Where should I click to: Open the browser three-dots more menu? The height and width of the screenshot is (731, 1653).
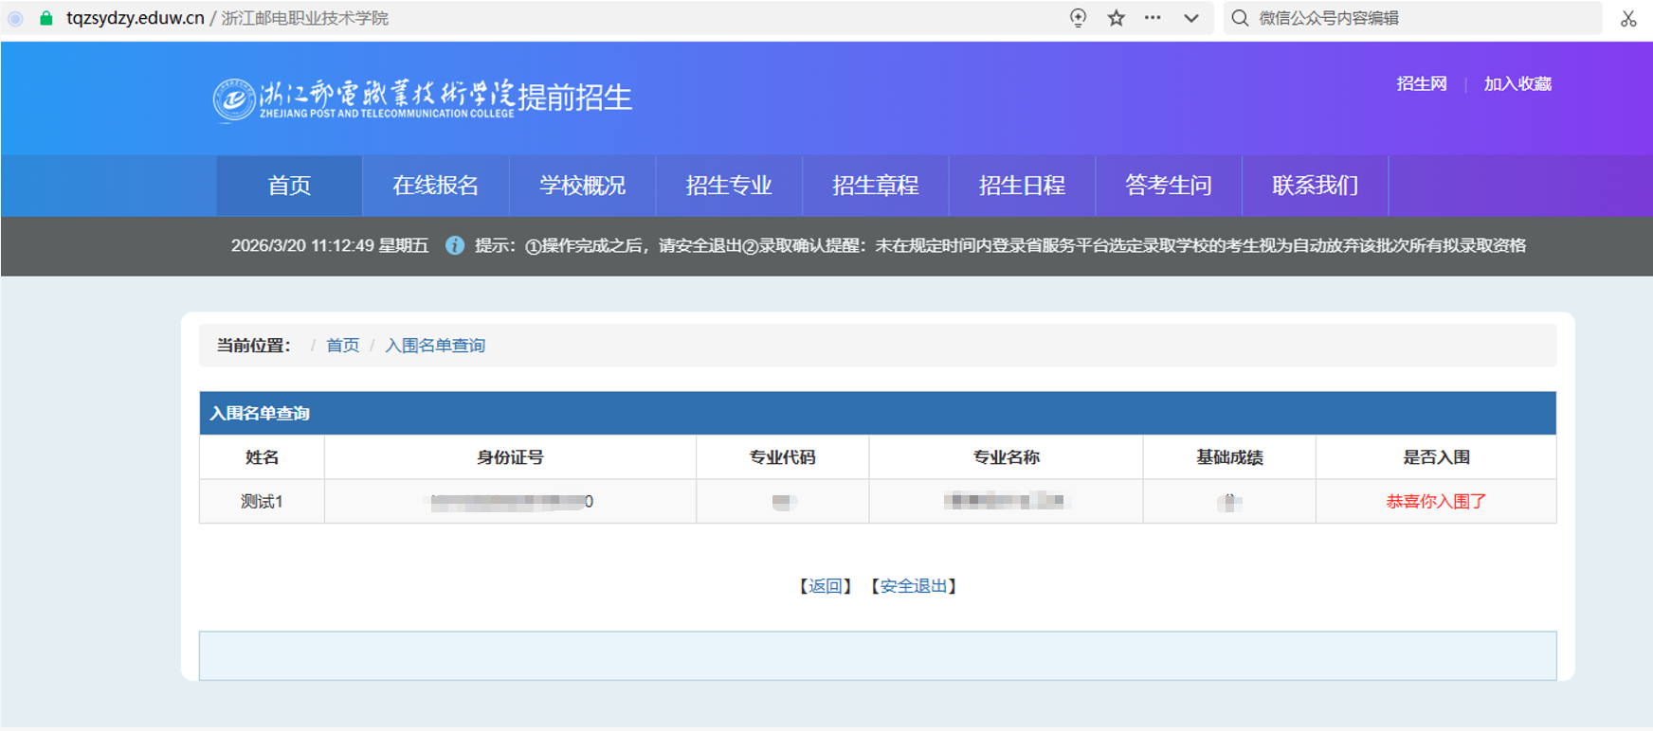pos(1153,18)
